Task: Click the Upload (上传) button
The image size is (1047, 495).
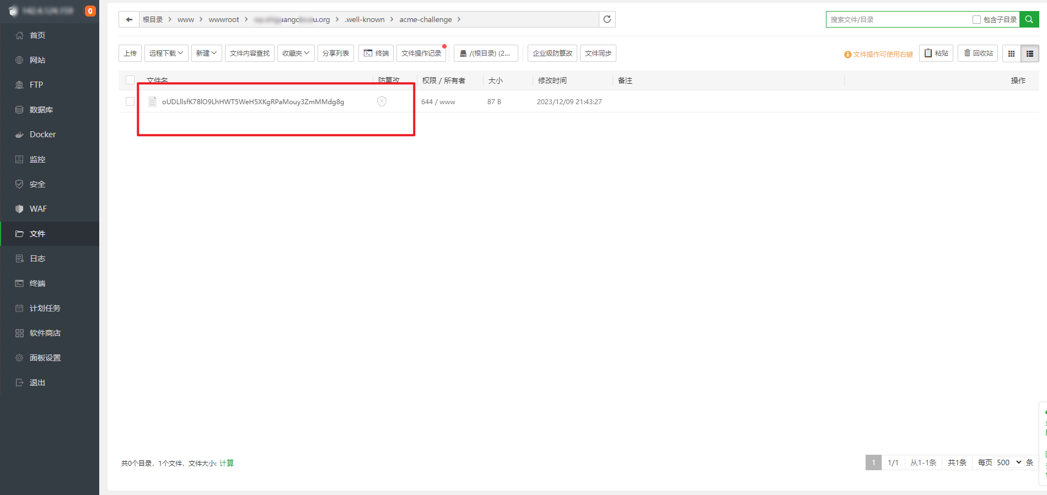Action: [130, 53]
